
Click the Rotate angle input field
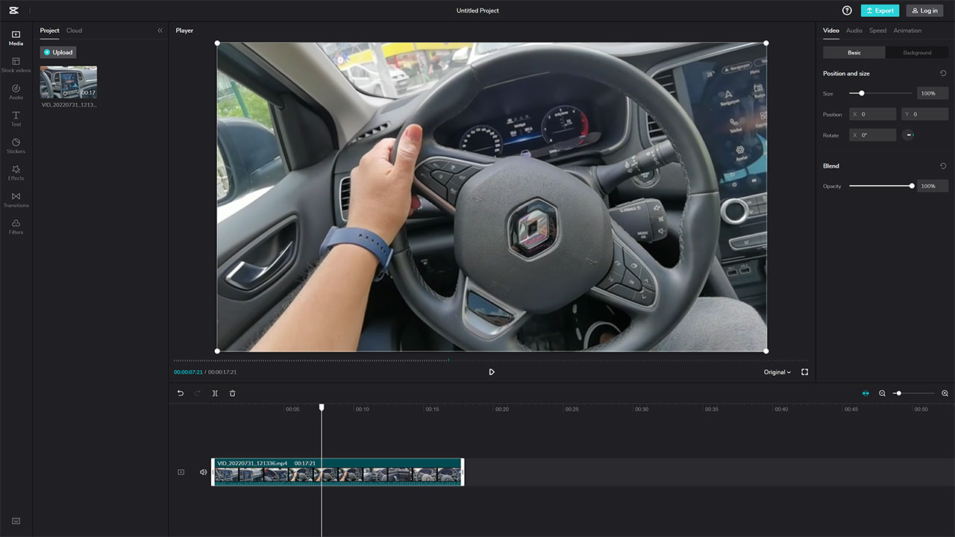(872, 135)
